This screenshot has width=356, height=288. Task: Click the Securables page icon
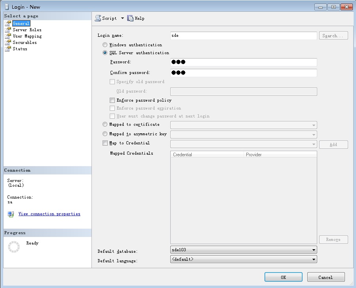tap(8, 42)
